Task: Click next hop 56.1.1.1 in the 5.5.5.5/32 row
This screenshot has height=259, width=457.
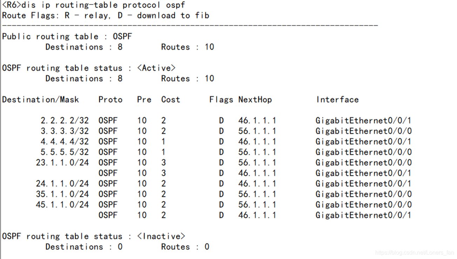Action: 257,152
